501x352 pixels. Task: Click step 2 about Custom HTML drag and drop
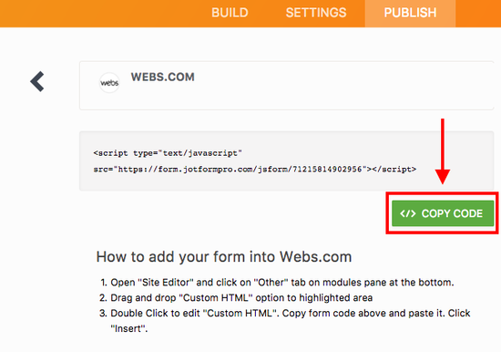click(236, 298)
